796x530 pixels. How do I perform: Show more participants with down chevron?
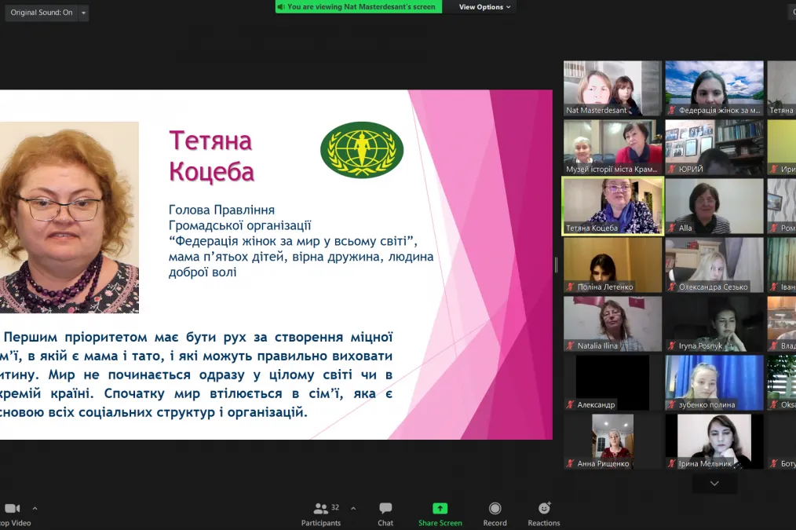(x=714, y=484)
